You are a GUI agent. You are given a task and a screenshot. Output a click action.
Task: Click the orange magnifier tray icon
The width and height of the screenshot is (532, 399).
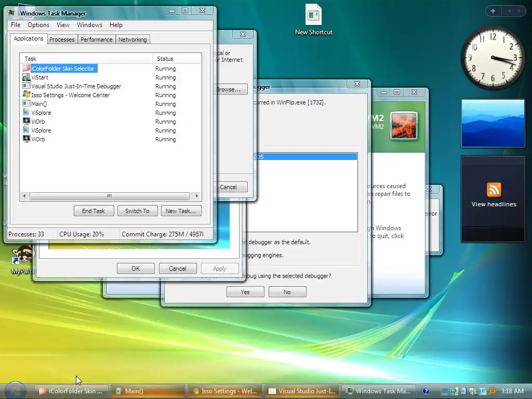[493, 391]
